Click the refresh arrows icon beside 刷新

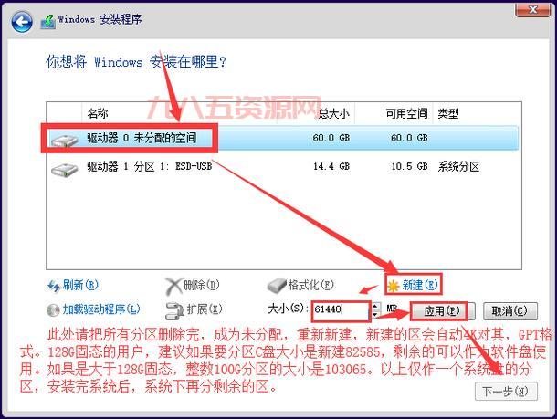click(x=54, y=286)
